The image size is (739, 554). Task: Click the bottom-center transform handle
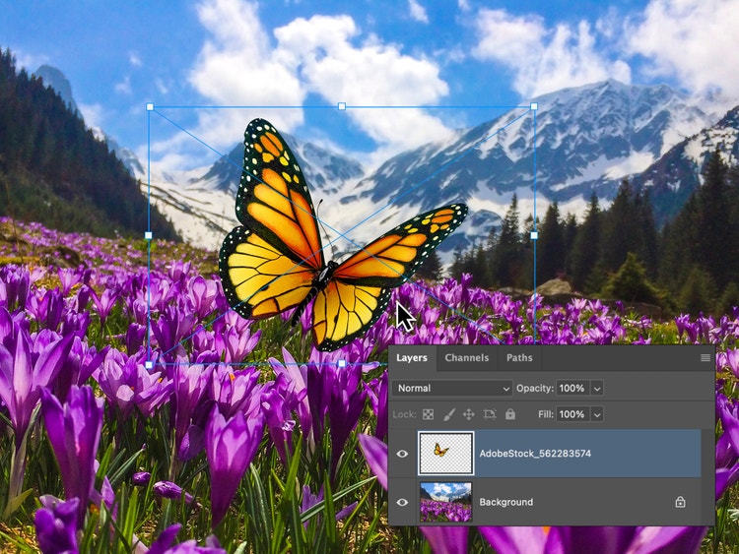click(x=342, y=364)
